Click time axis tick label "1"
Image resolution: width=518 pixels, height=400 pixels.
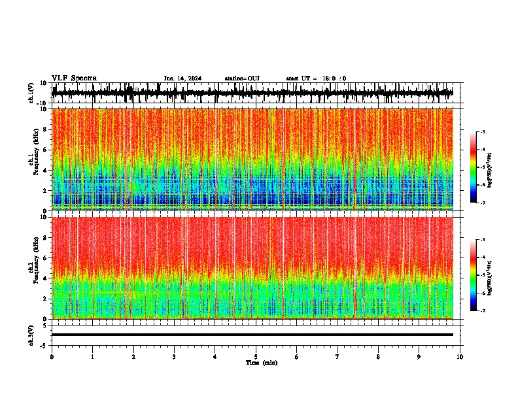click(x=92, y=357)
